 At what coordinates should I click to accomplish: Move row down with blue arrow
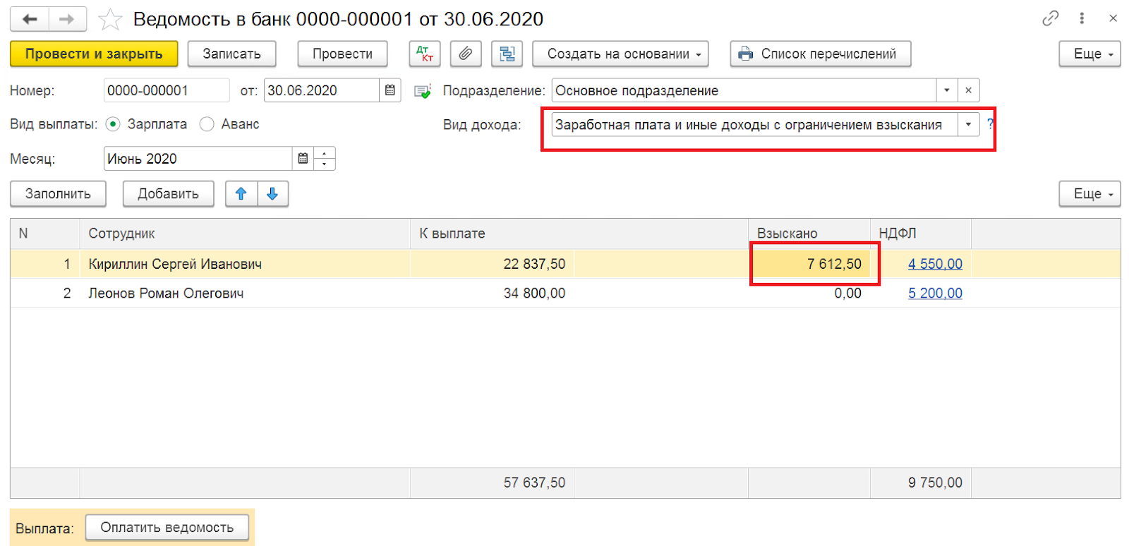273,193
